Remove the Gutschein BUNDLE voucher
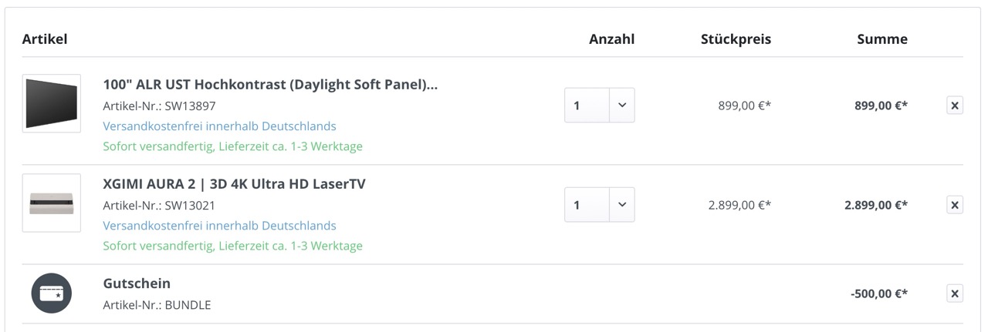 coord(955,293)
